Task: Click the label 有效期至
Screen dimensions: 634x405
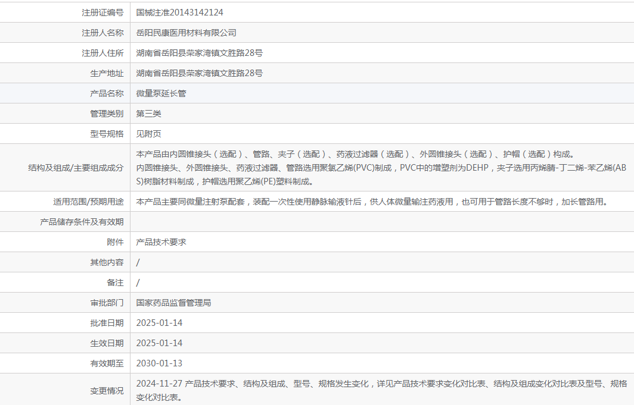Action: (x=107, y=363)
